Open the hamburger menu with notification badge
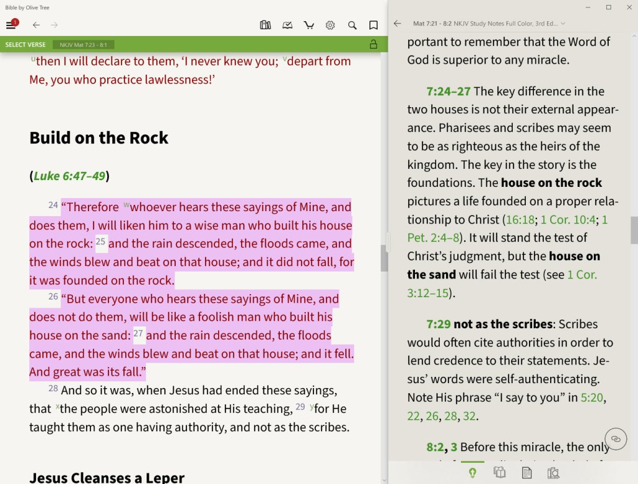Image resolution: width=638 pixels, height=484 pixels. coord(11,25)
